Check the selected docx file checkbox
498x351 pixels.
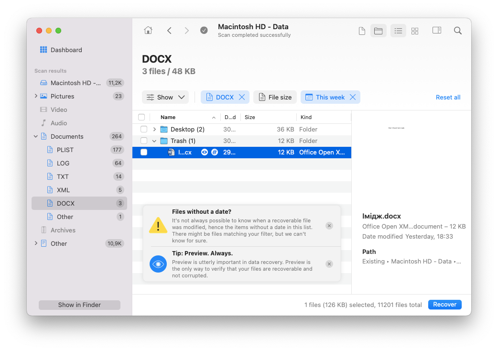click(x=144, y=152)
